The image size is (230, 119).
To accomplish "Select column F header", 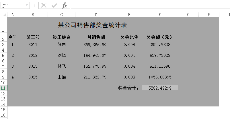I will coord(160,15).
